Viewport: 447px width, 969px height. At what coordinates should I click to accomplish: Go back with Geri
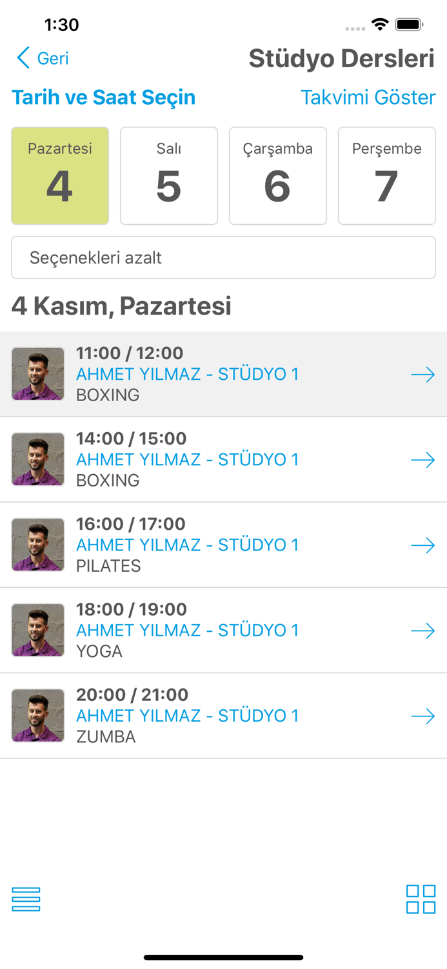52,58
